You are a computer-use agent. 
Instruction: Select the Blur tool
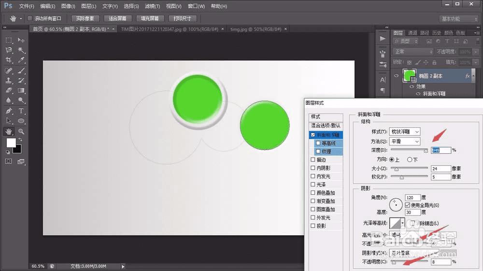click(9, 100)
